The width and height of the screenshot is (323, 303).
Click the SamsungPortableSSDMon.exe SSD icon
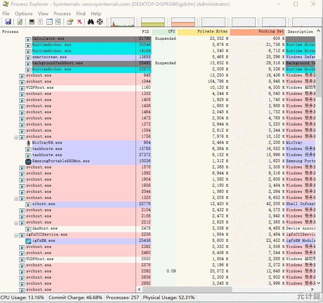pos(28,161)
